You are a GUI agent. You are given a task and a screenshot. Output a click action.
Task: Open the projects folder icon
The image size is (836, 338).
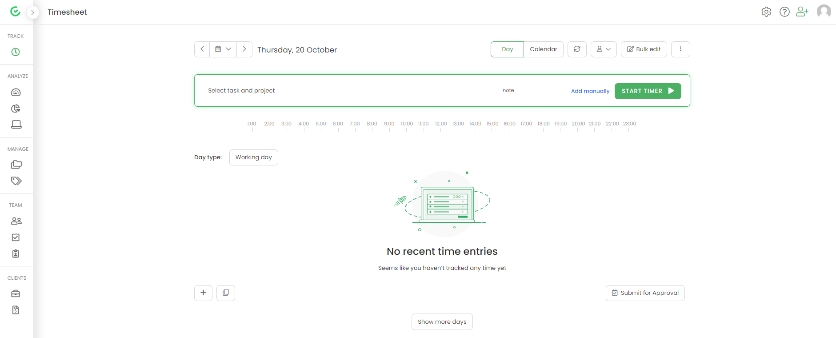tap(16, 165)
